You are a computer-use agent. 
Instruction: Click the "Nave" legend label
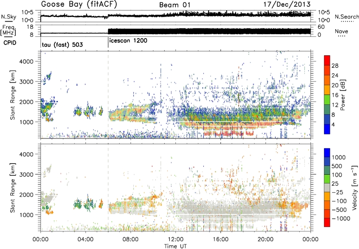(341, 31)
